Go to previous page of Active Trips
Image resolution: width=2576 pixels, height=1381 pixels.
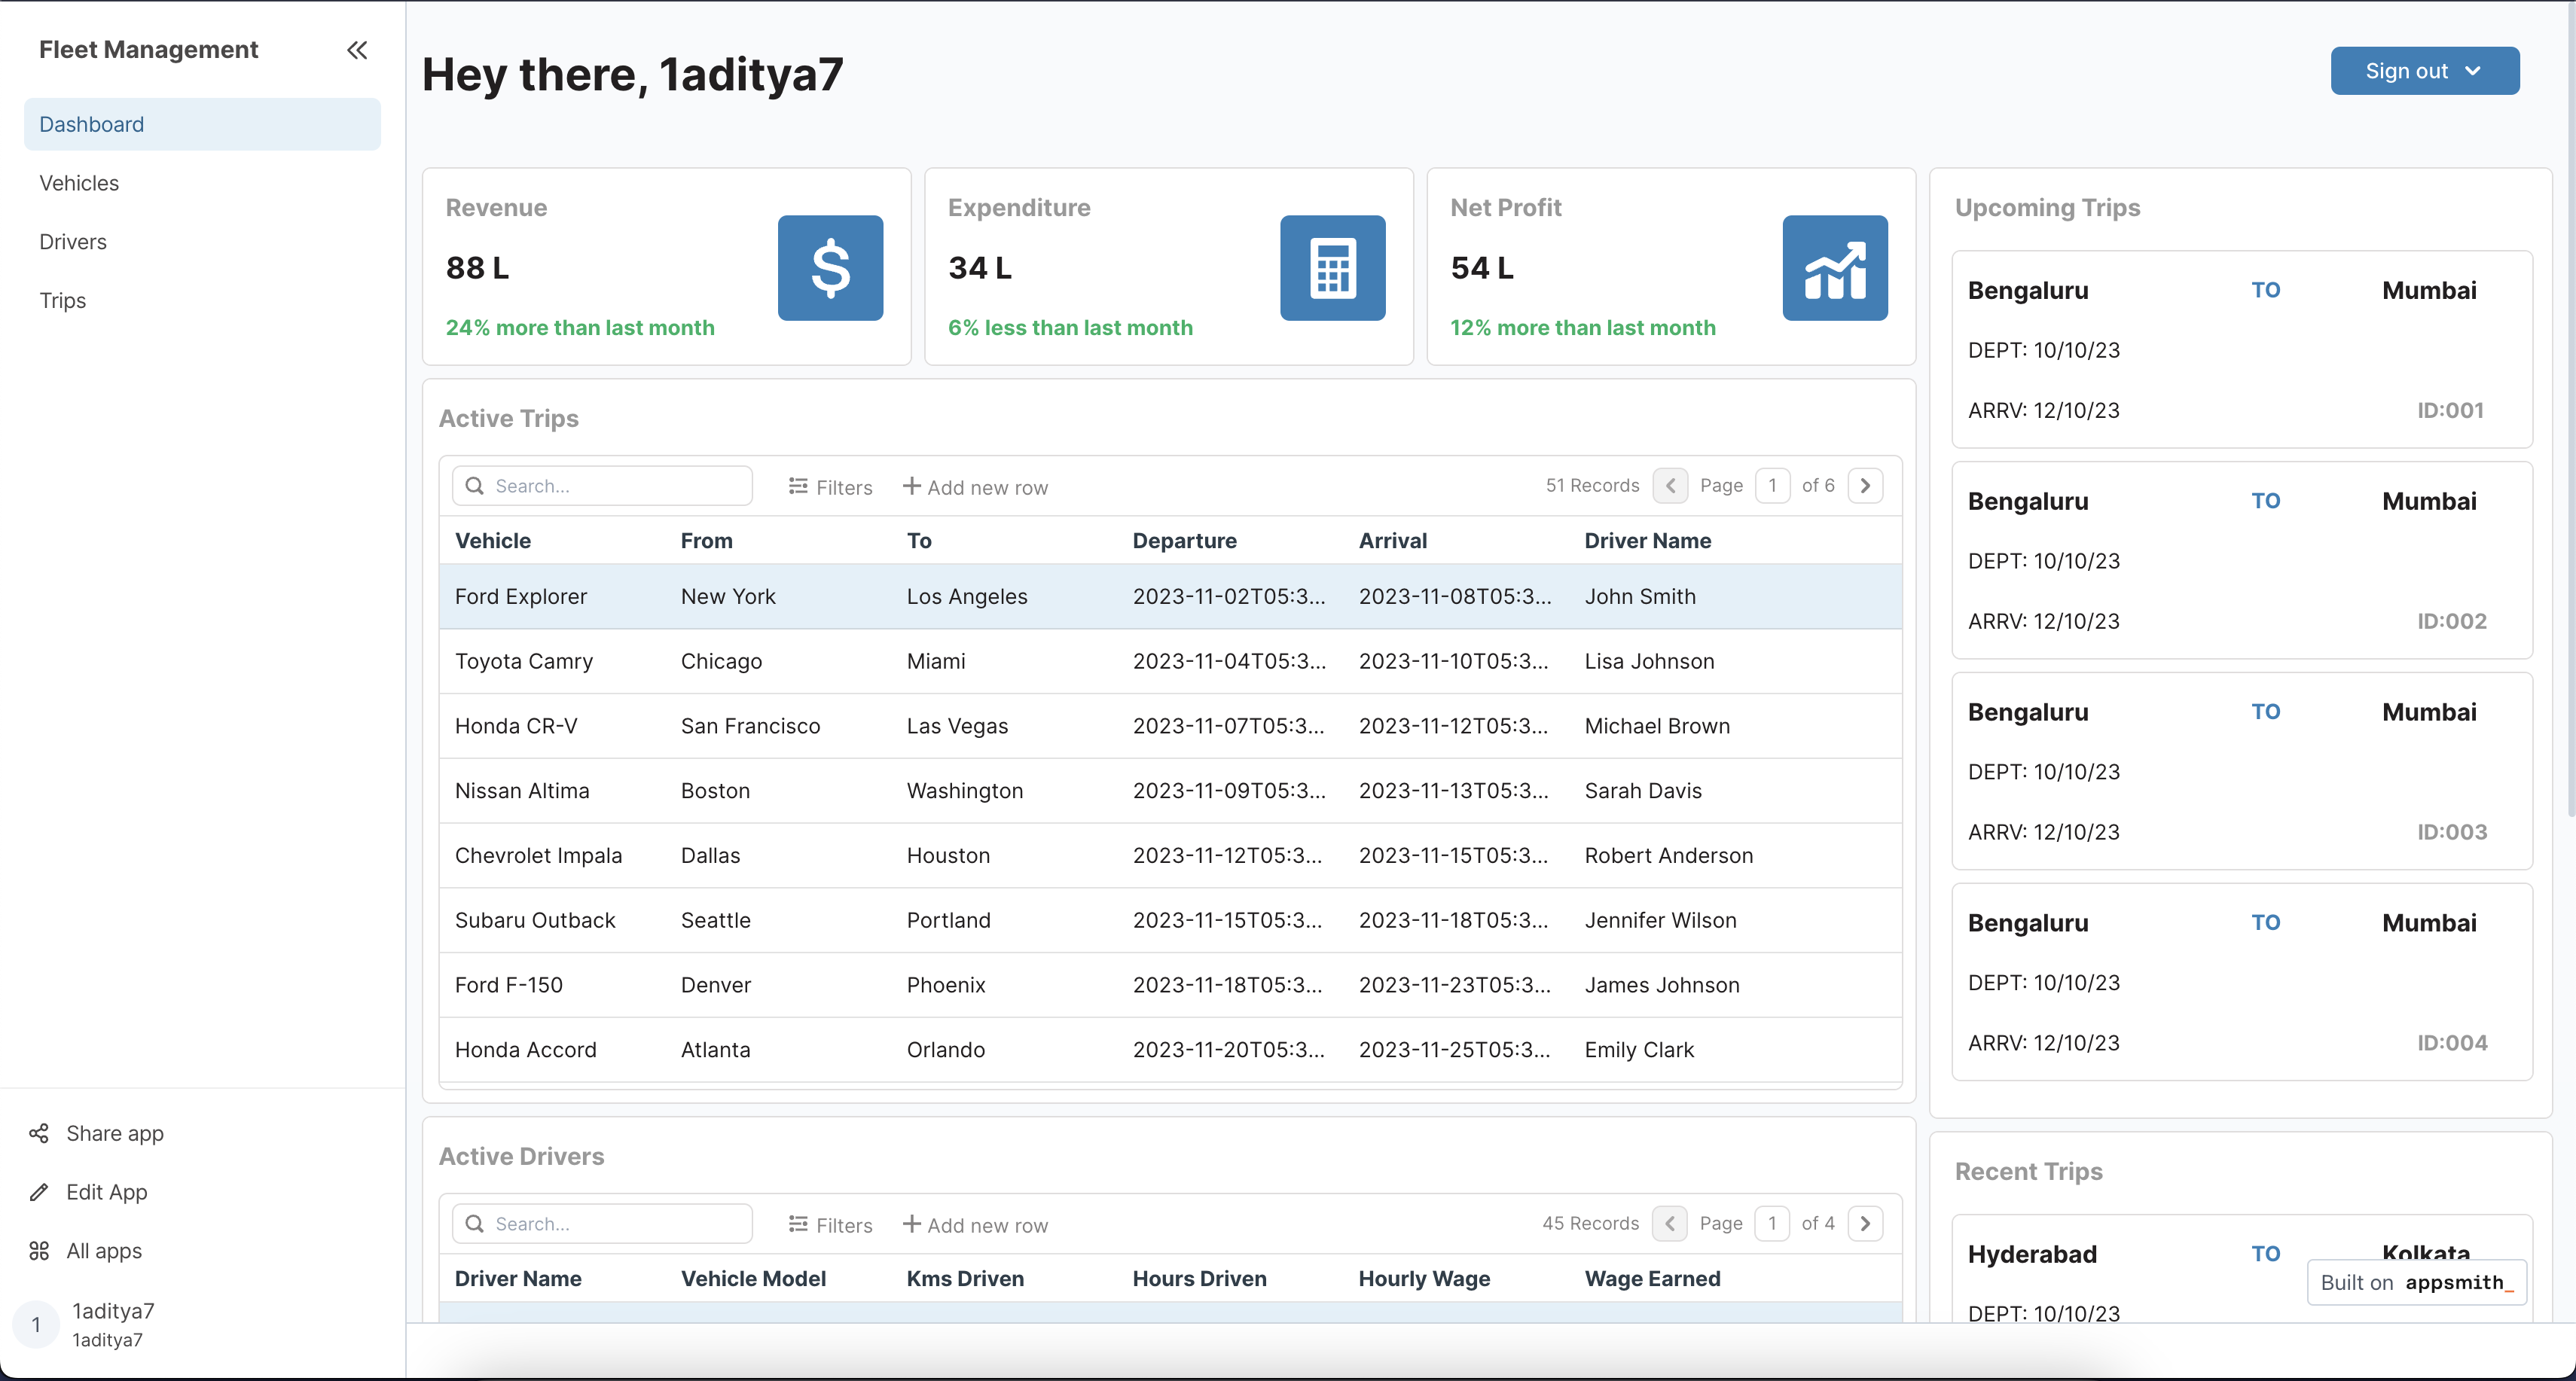tap(1670, 486)
